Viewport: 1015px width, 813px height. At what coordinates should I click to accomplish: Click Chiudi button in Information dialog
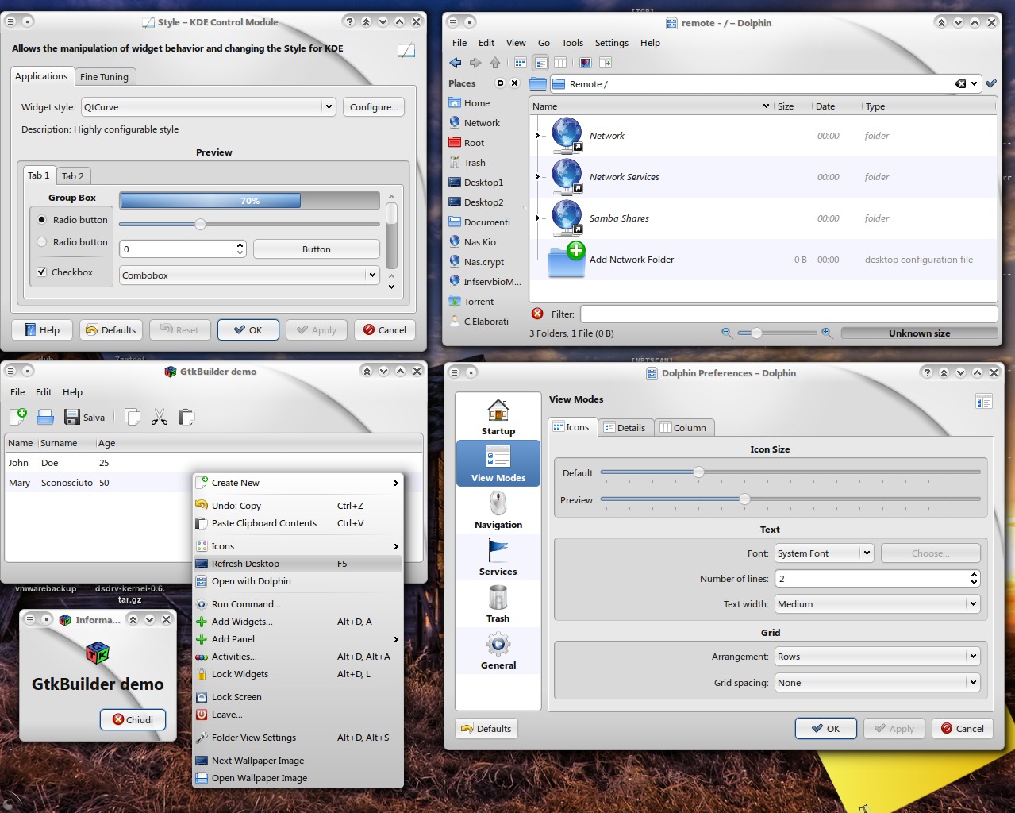click(x=133, y=719)
